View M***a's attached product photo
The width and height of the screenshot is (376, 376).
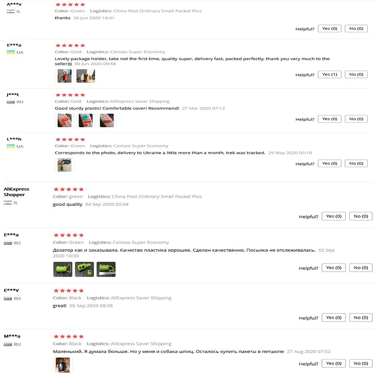coord(63,365)
